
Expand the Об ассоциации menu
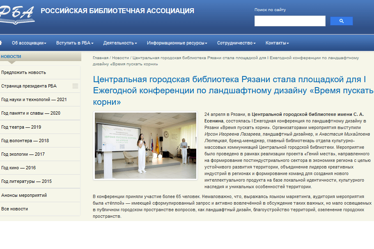[x=29, y=43]
